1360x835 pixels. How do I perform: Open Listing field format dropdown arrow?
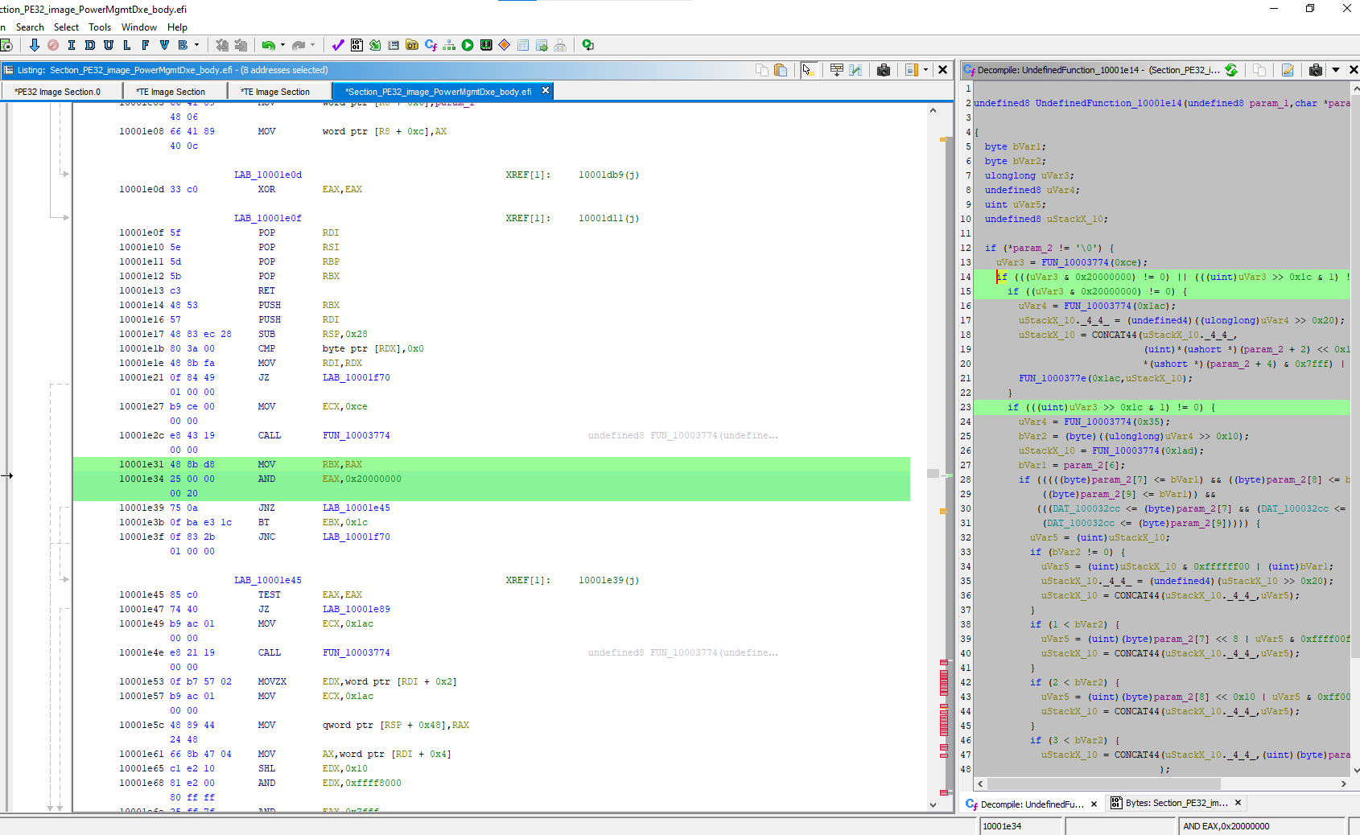(925, 70)
